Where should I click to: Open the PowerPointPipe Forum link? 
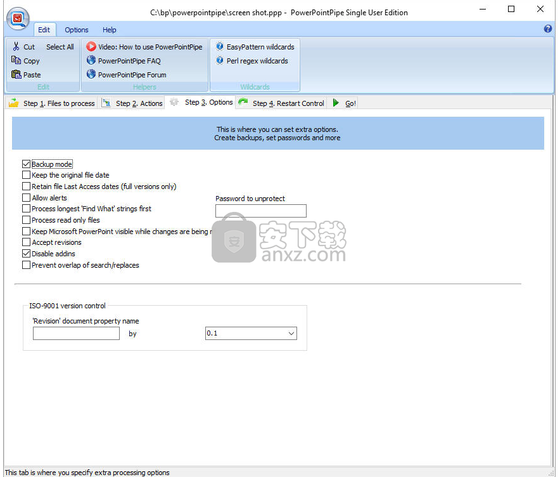coord(132,75)
